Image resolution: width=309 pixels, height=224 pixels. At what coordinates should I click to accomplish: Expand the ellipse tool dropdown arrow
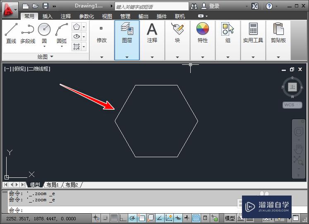tap(84, 37)
